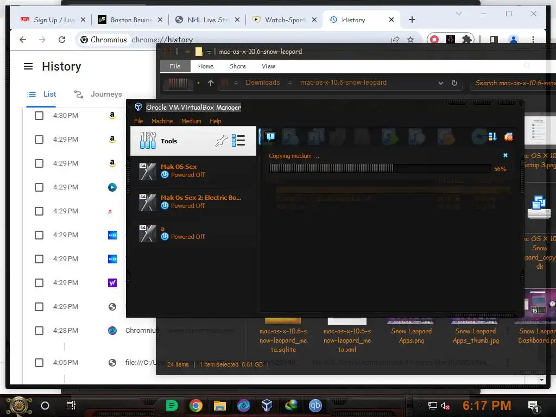Select file mac-os-x-10.6-snow-leopard_meta.sqlite

click(283, 335)
